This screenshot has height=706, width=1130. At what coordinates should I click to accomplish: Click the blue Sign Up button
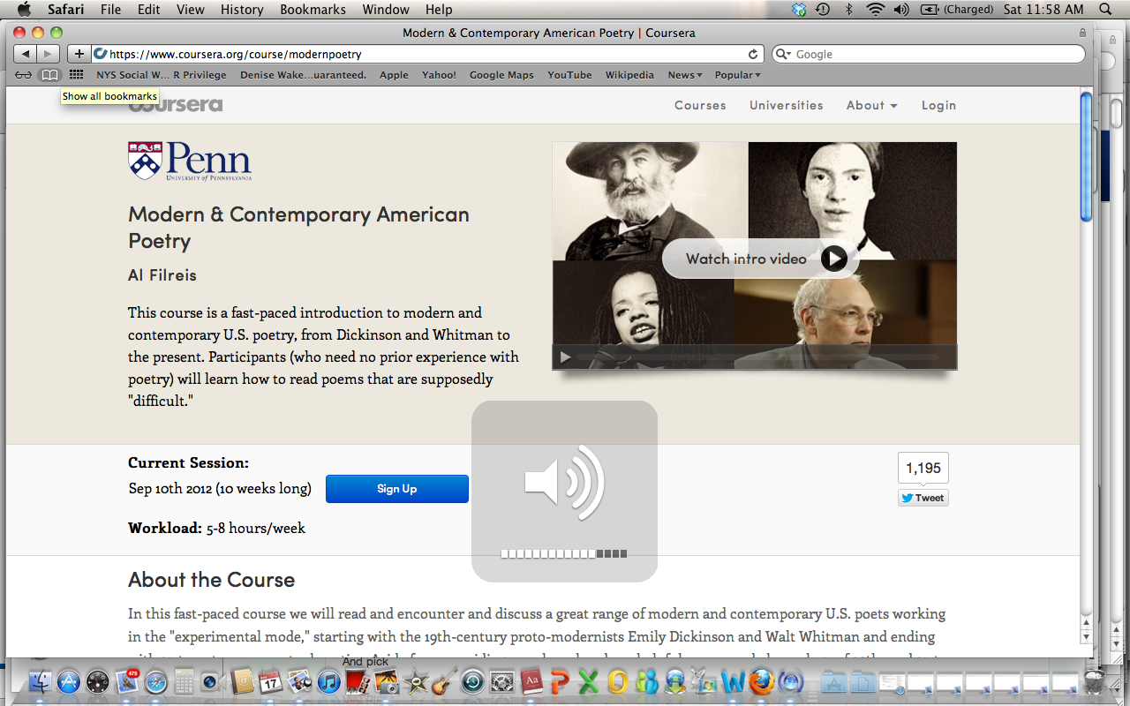point(397,489)
